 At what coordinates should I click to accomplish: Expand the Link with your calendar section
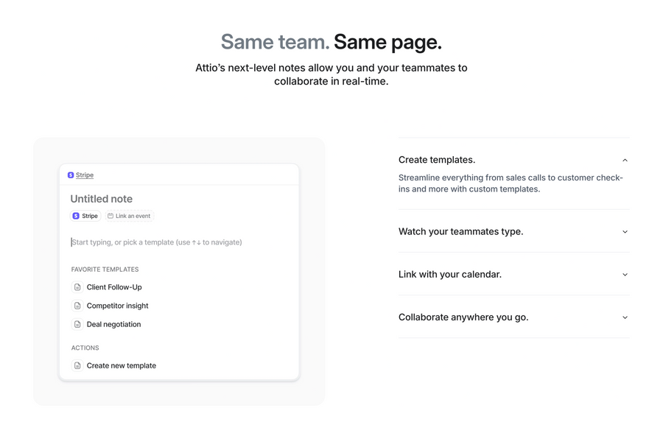point(625,274)
